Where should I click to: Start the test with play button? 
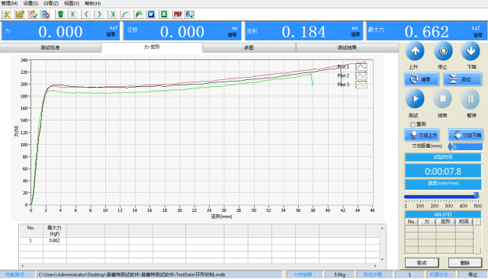pos(415,99)
